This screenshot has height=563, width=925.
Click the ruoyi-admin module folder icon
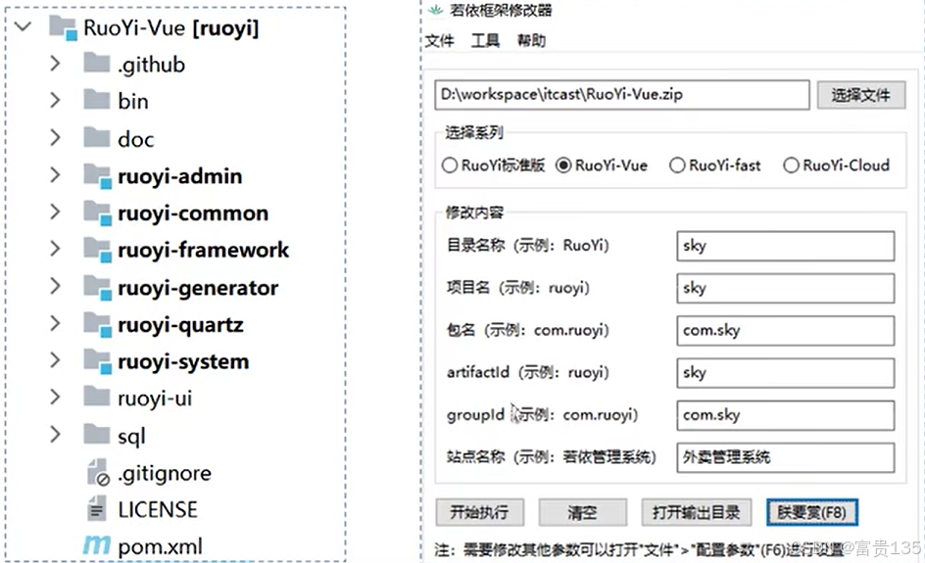(x=97, y=175)
